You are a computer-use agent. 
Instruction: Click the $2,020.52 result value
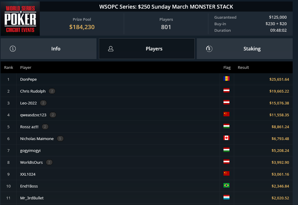[280, 198]
